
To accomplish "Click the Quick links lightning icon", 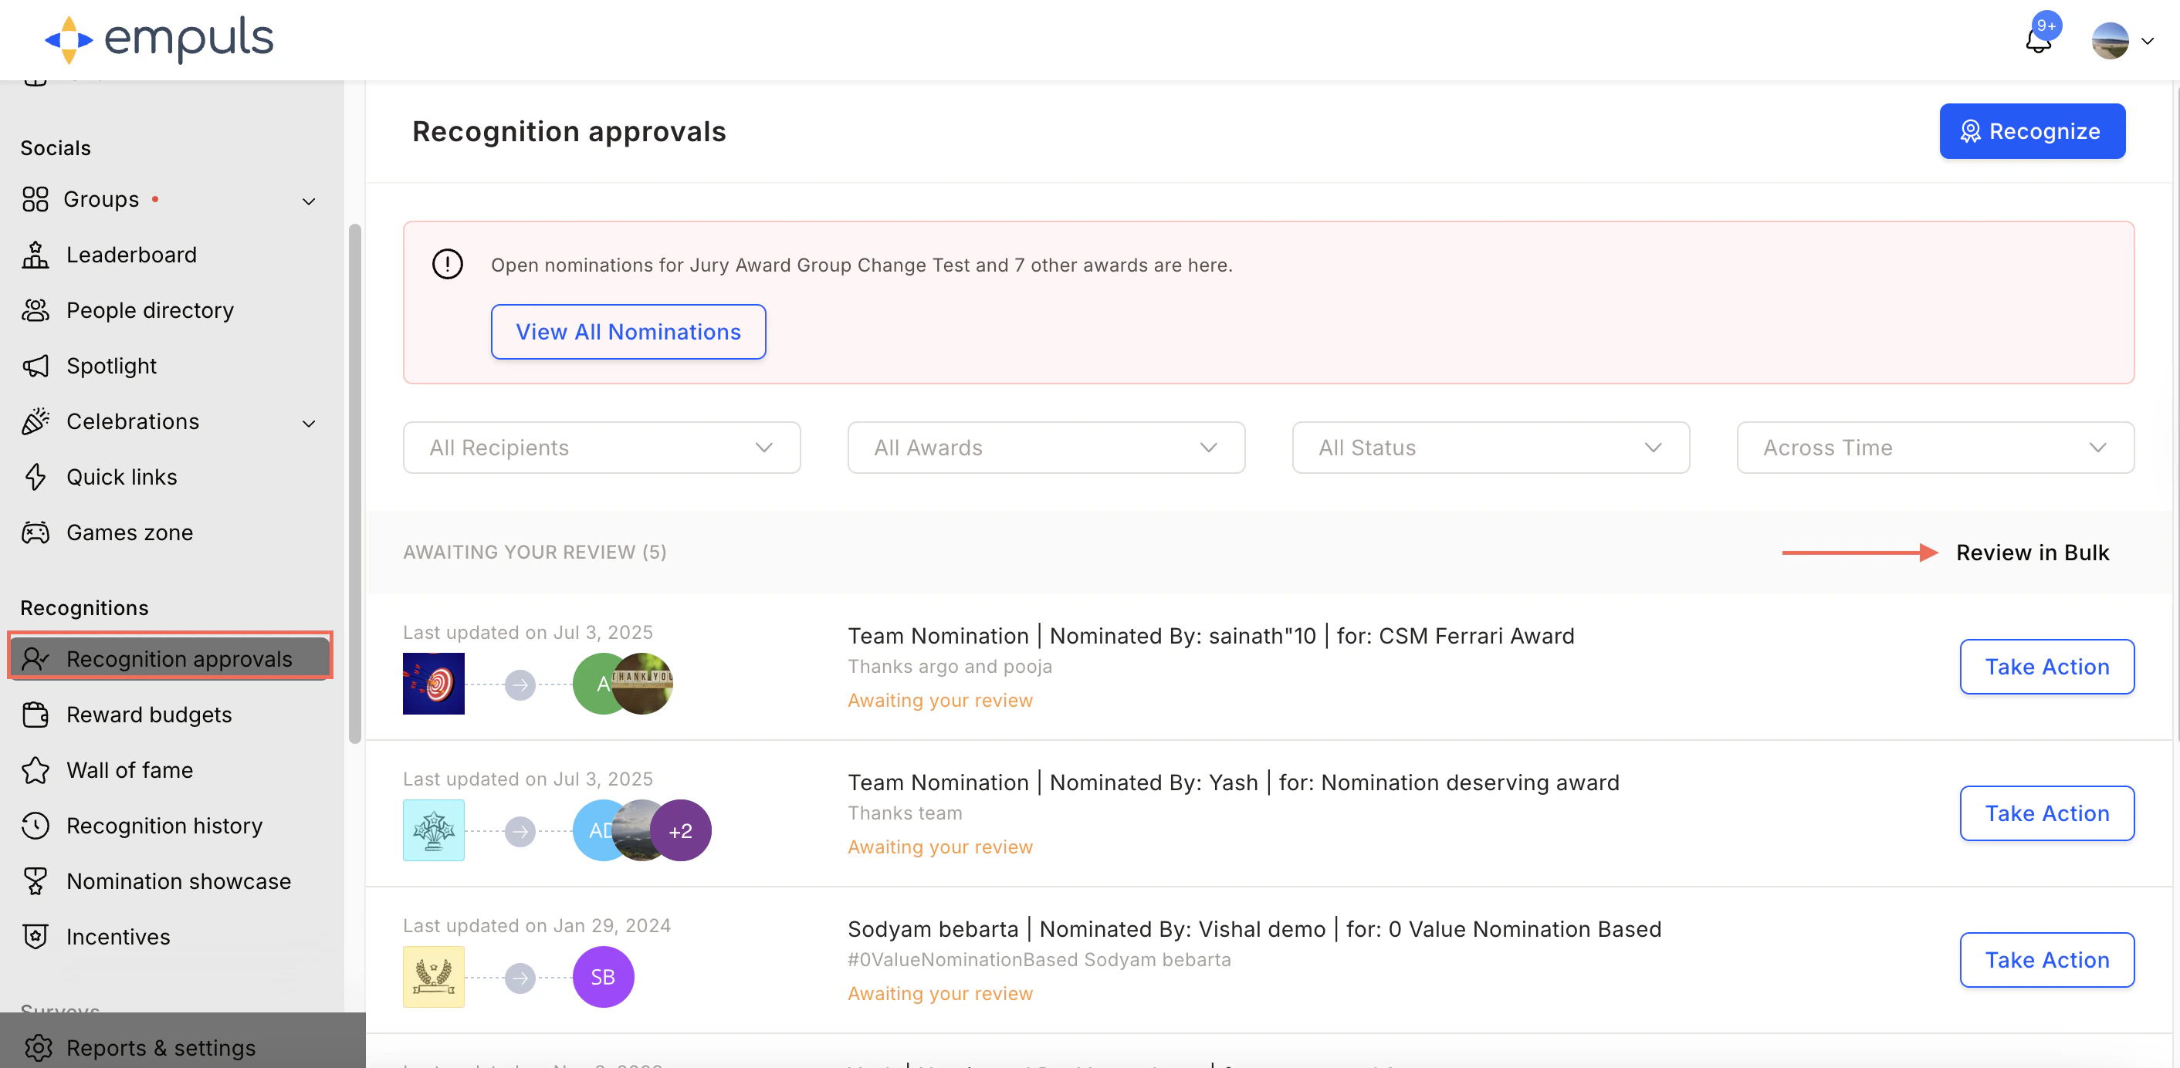I will click(36, 476).
